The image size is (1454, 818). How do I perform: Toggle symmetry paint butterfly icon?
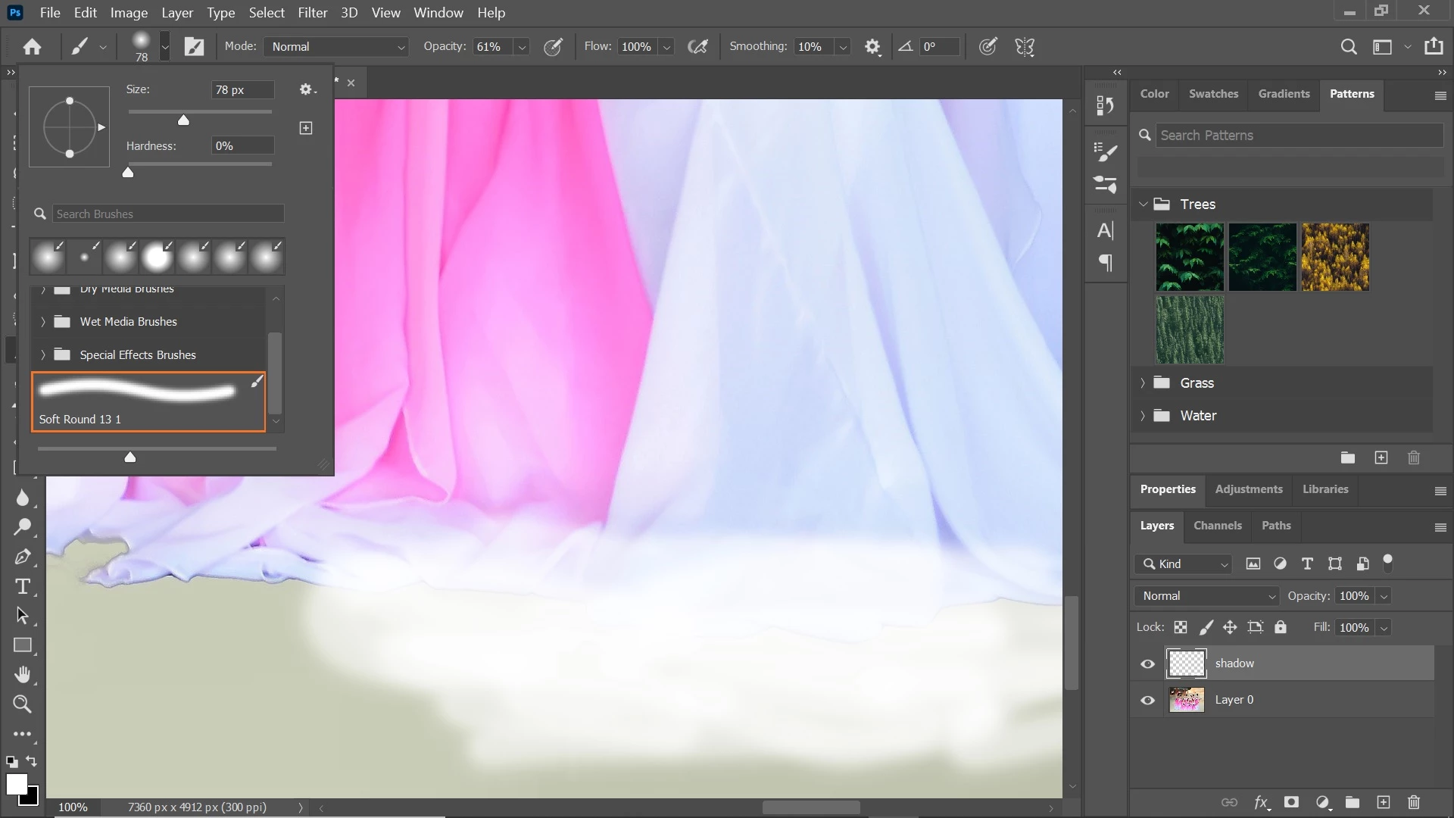pos(1025,47)
